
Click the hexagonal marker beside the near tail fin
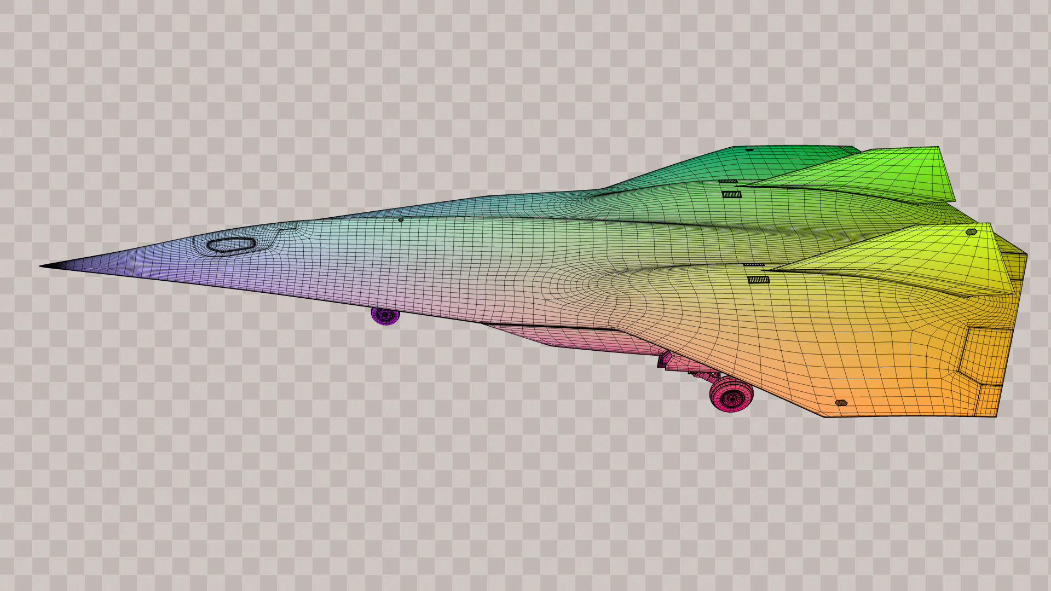[x=972, y=231]
